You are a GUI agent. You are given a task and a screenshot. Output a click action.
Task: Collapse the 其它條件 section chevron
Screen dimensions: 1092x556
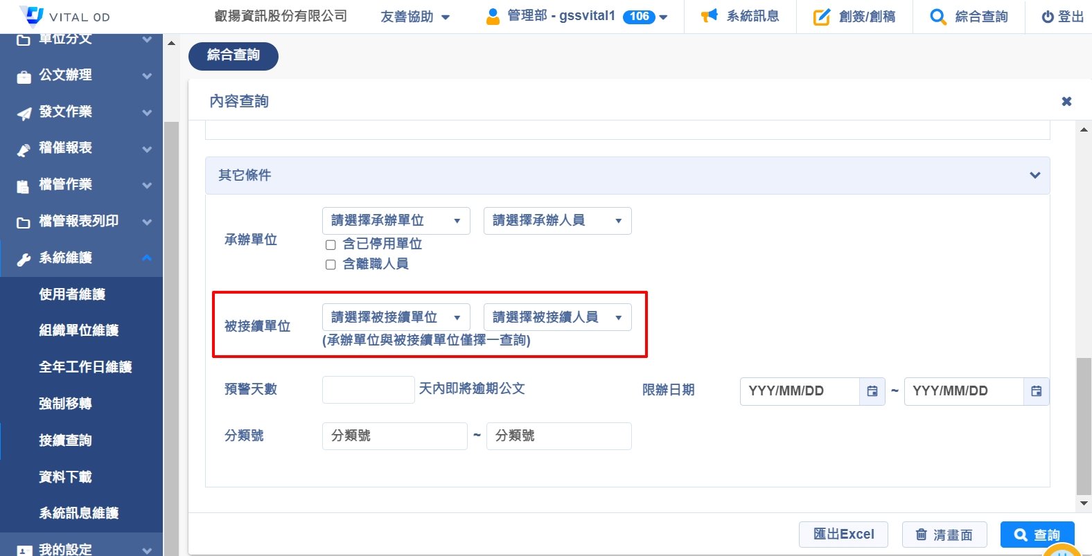coord(1034,175)
